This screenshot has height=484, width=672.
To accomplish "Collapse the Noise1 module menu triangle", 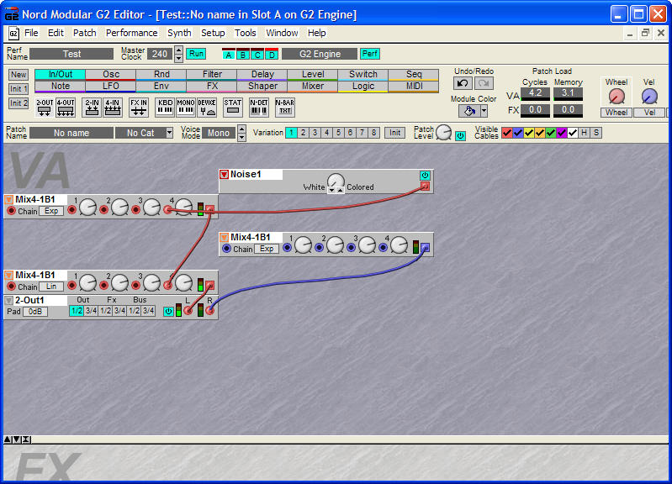I will point(224,174).
